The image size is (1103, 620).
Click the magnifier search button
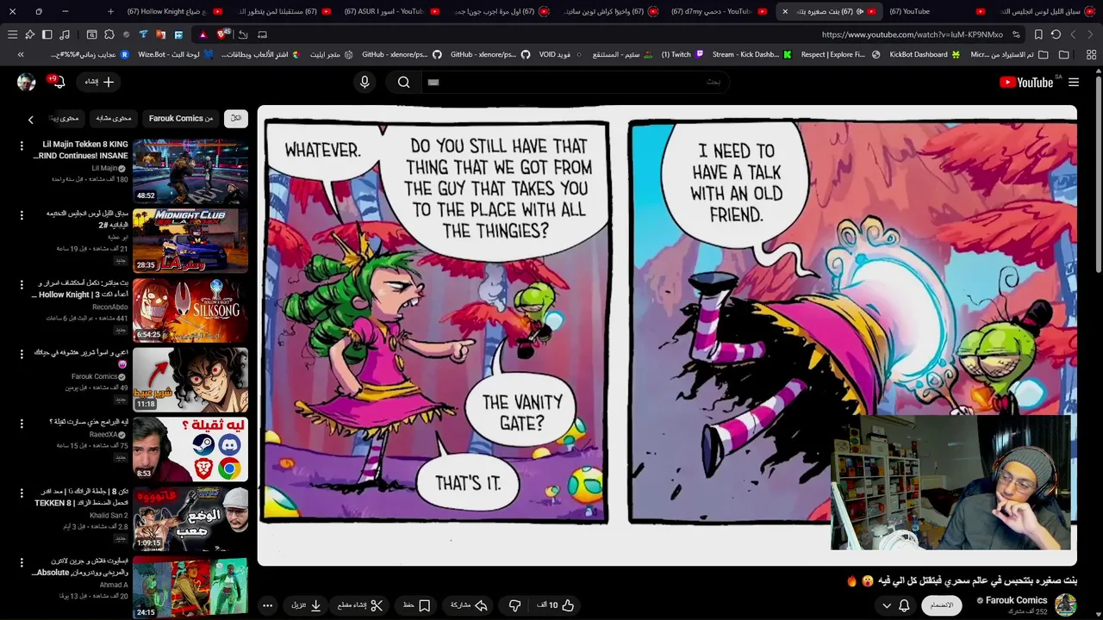point(403,82)
